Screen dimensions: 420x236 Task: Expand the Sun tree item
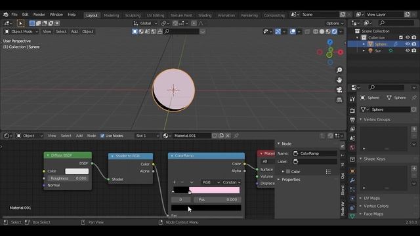364,50
